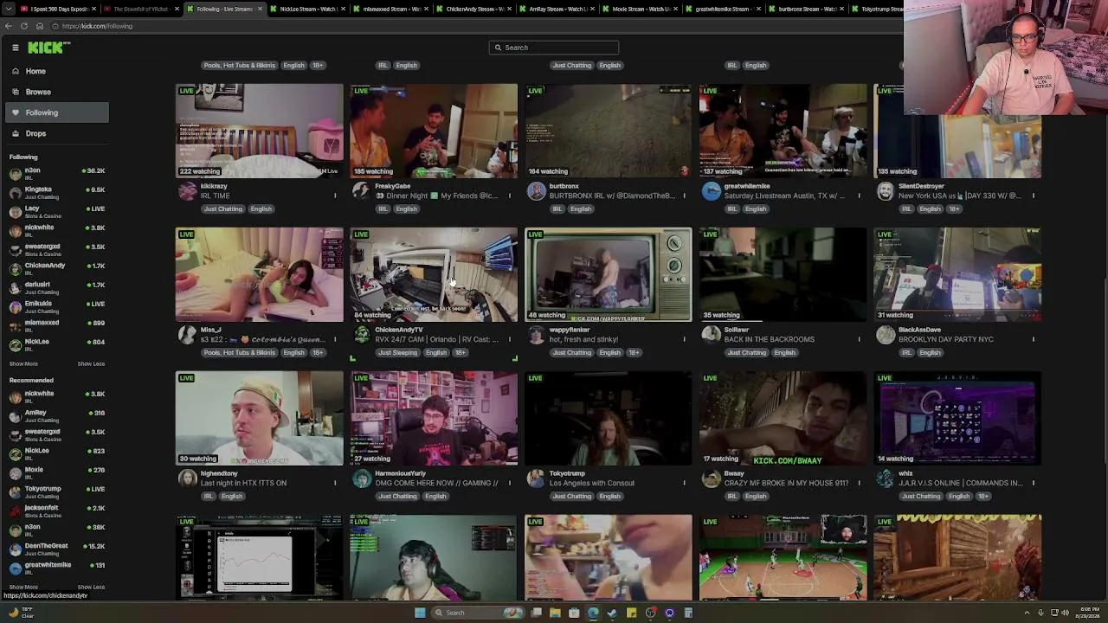Click Bwaay's channel avatar
The image size is (1108, 623).
click(x=711, y=478)
